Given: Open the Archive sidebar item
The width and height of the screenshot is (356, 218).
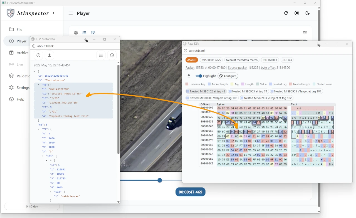Looking at the screenshot, I should point(22,53).
